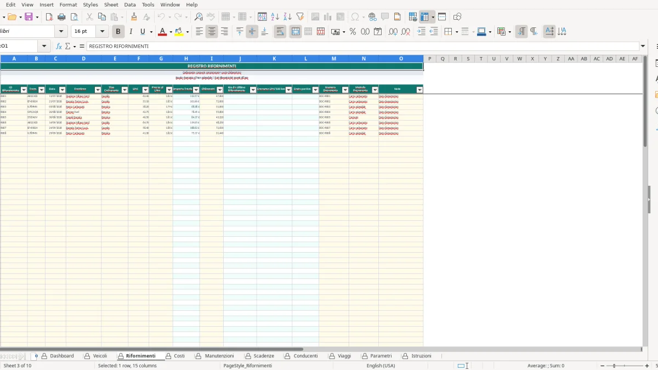Click the Function Wizard fx icon
The width and height of the screenshot is (658, 370).
59,47
